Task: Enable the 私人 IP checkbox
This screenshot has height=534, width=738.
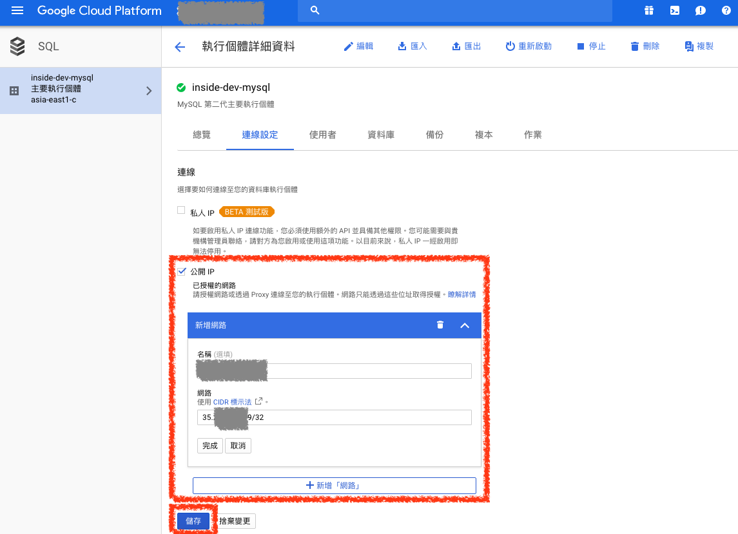Action: pyautogui.click(x=181, y=211)
